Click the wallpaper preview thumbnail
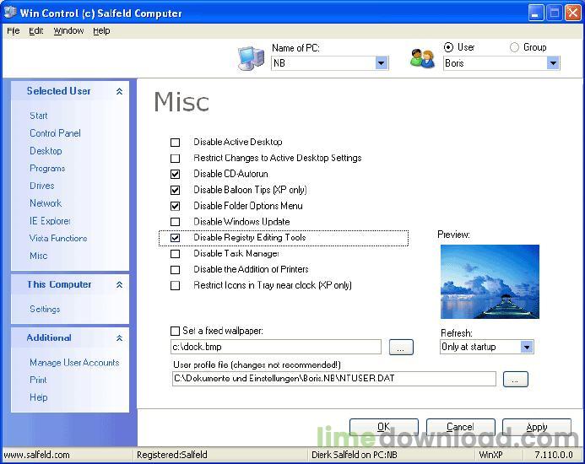This screenshot has width=585, height=464. 490,282
